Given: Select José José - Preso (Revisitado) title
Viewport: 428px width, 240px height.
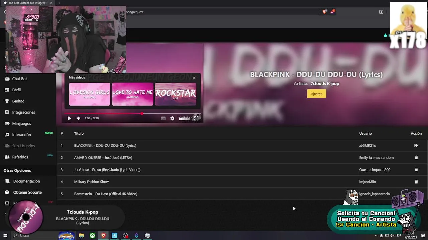Looking at the screenshot, I should point(107,170).
